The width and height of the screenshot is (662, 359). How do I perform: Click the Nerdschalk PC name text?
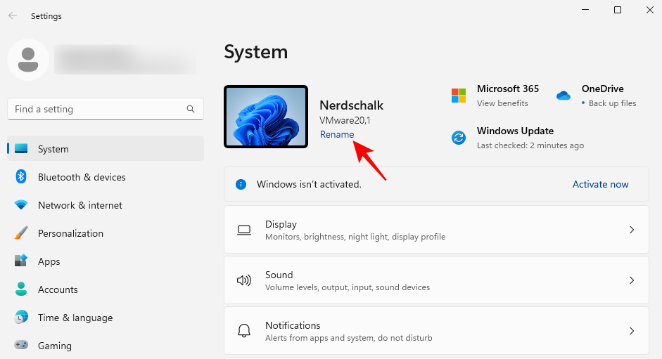(x=351, y=105)
